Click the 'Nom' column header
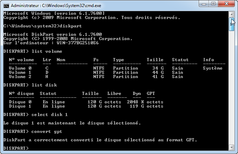The width and height of the screenshot is (238, 154). 61,60
